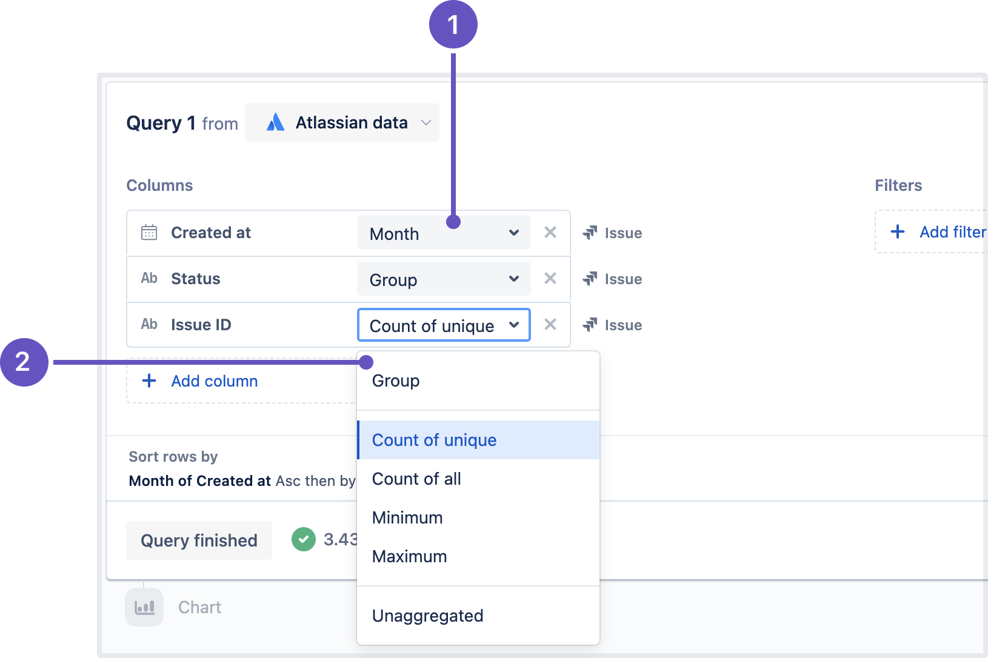Choose Count of all option
988x658 pixels.
(x=416, y=479)
